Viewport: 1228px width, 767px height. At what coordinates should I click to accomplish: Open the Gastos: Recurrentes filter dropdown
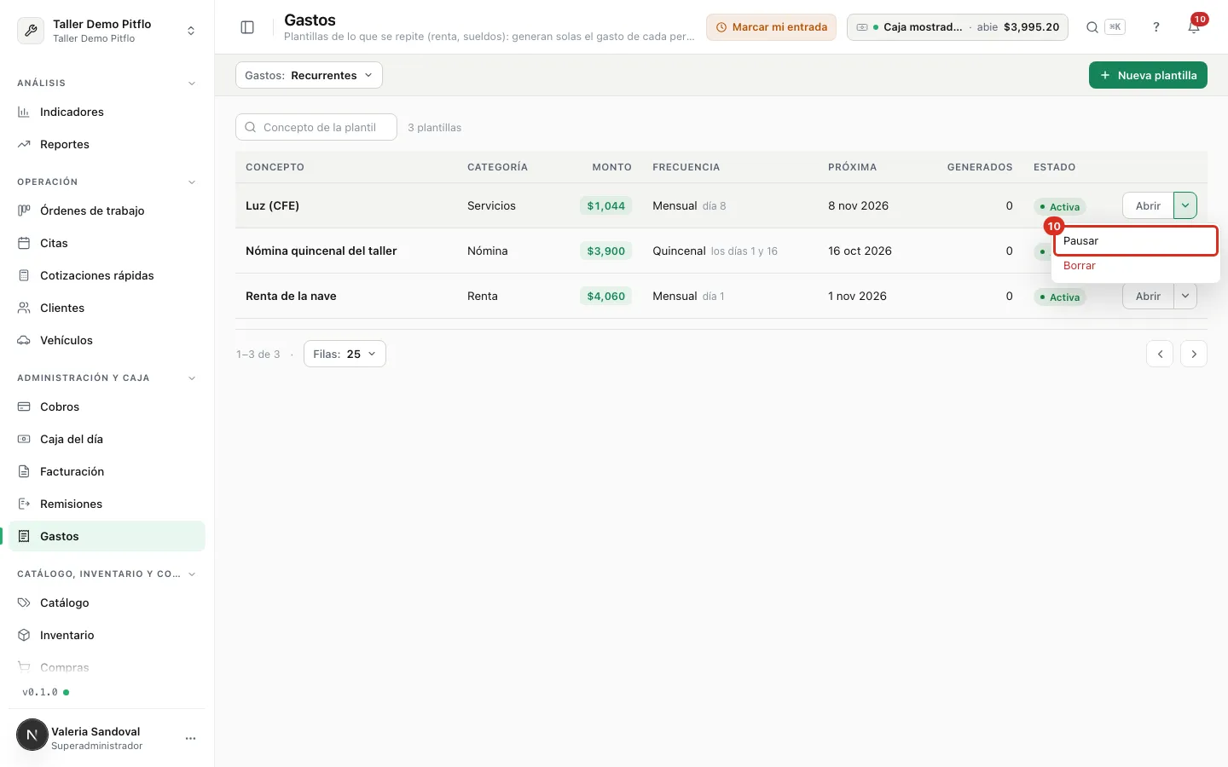tap(309, 75)
